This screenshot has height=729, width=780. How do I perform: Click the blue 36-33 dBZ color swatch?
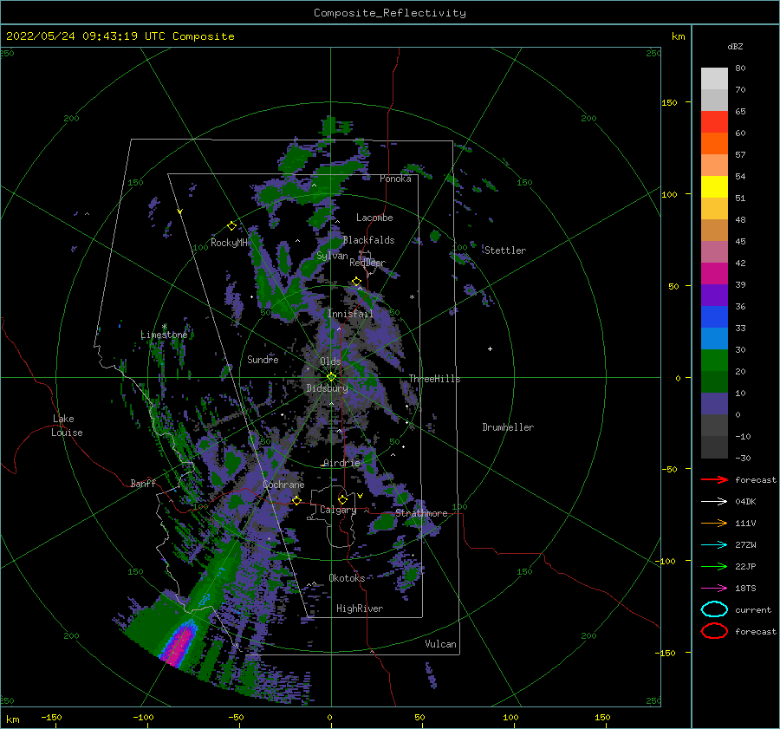pos(714,317)
